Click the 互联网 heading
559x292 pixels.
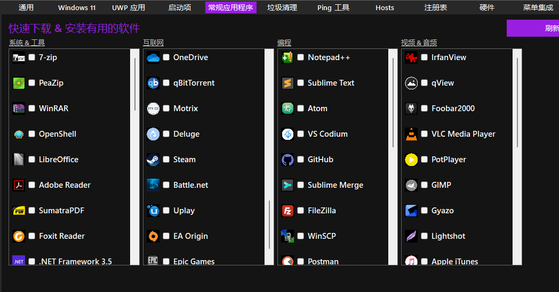tap(153, 43)
